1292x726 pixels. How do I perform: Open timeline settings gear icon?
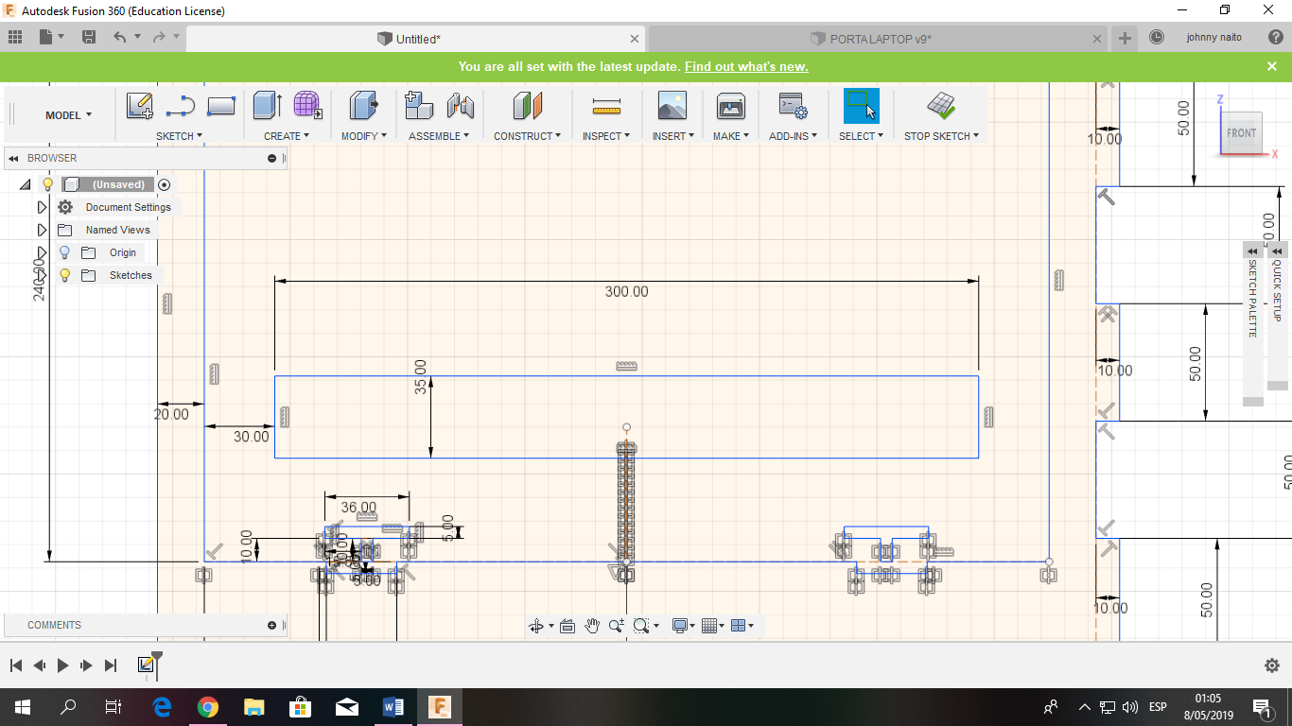point(1272,665)
